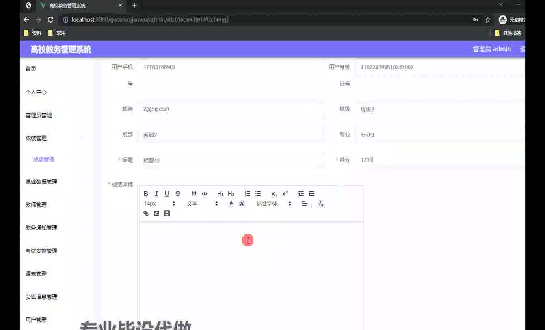Go to 首页 in the sidebar
Image resolution: width=545 pixels, height=330 pixels.
31,69
